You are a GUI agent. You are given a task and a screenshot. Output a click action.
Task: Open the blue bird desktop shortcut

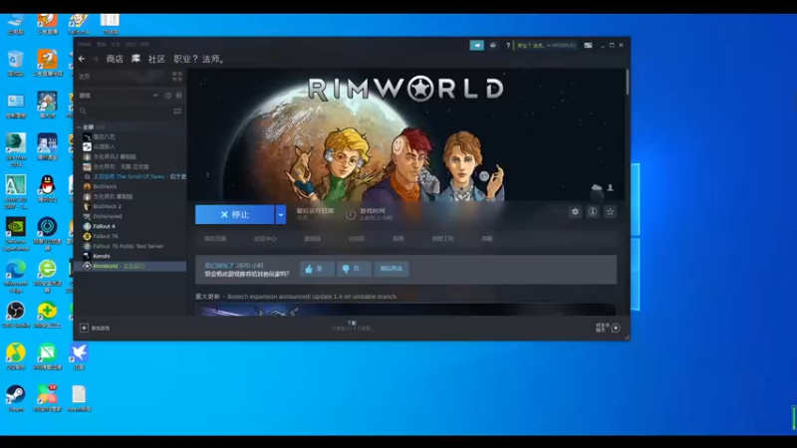pos(79,356)
